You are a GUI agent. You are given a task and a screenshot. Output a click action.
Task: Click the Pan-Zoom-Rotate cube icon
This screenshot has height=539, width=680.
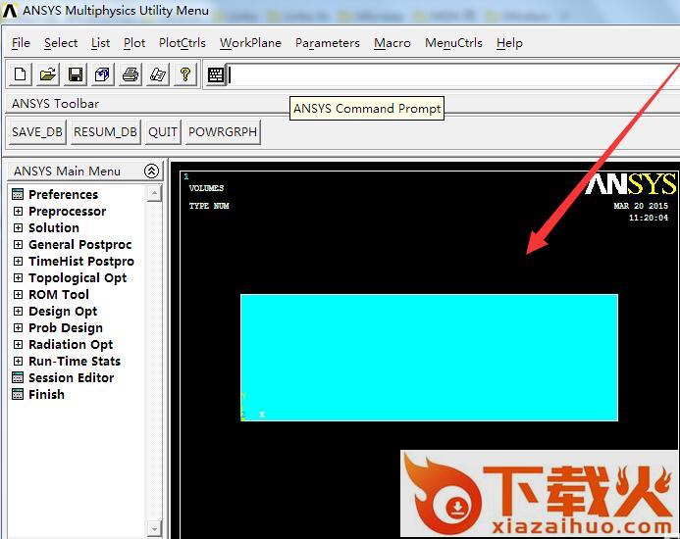point(103,74)
